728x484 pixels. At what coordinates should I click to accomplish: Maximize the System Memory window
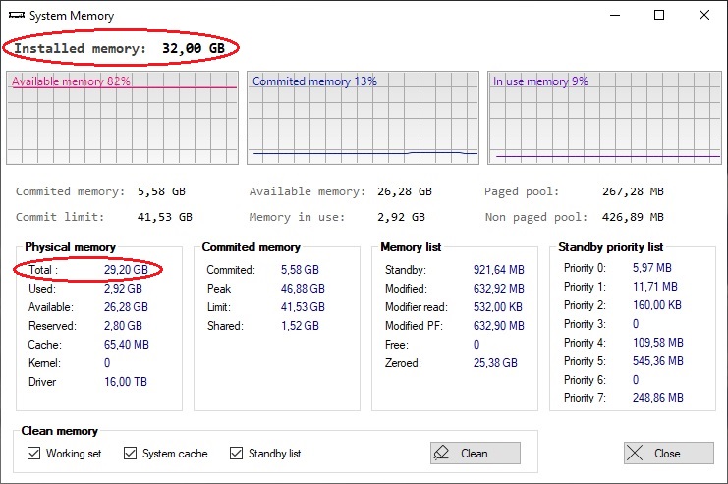point(659,16)
